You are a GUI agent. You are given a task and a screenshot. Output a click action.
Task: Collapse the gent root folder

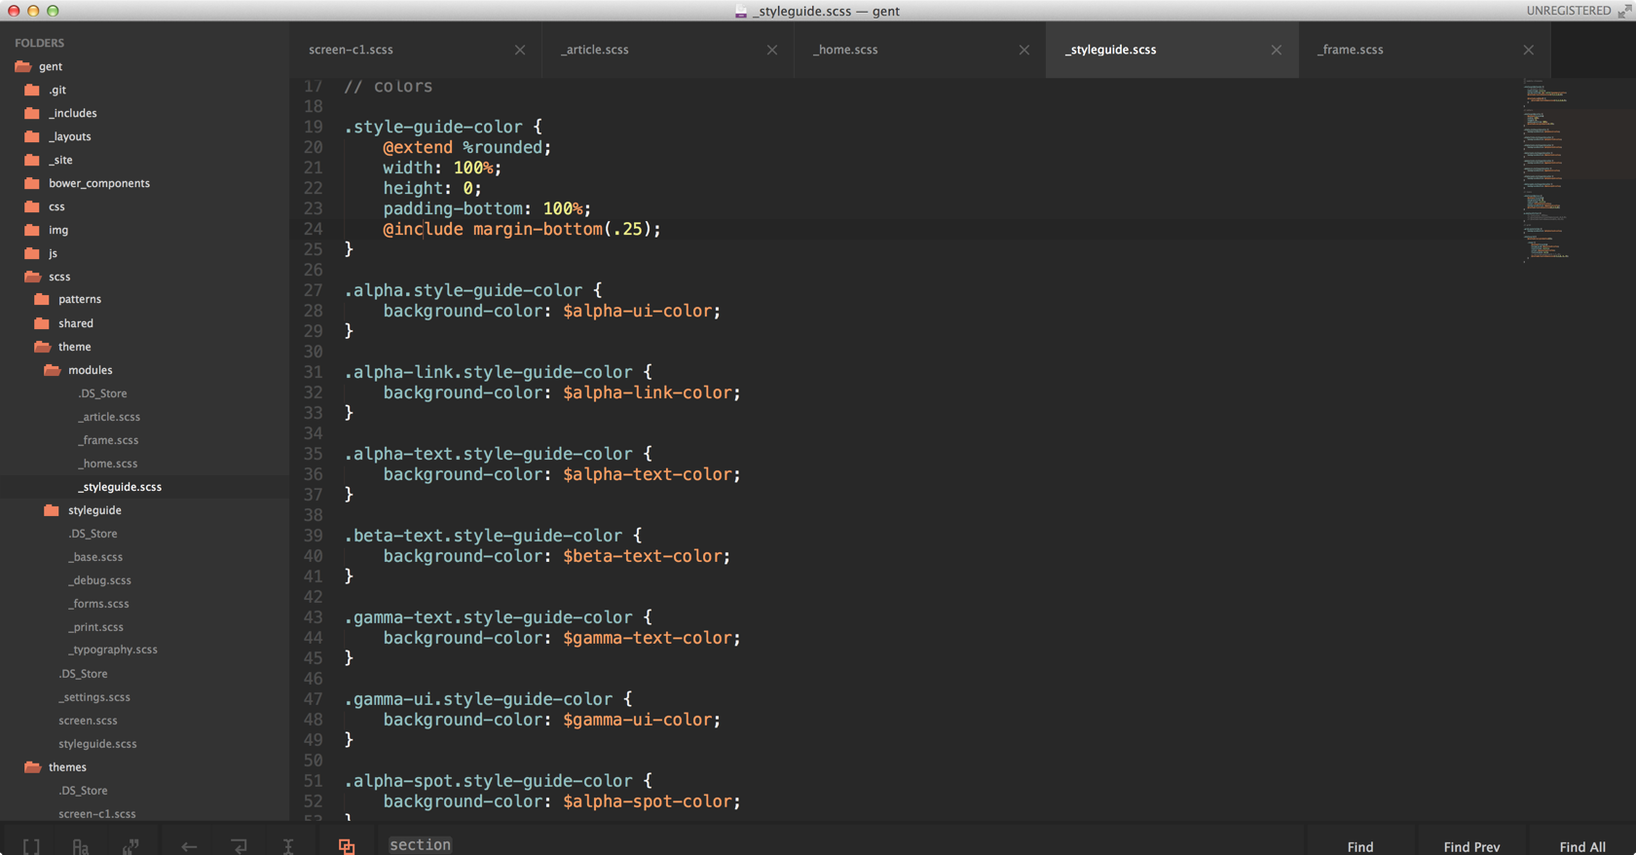(22, 66)
